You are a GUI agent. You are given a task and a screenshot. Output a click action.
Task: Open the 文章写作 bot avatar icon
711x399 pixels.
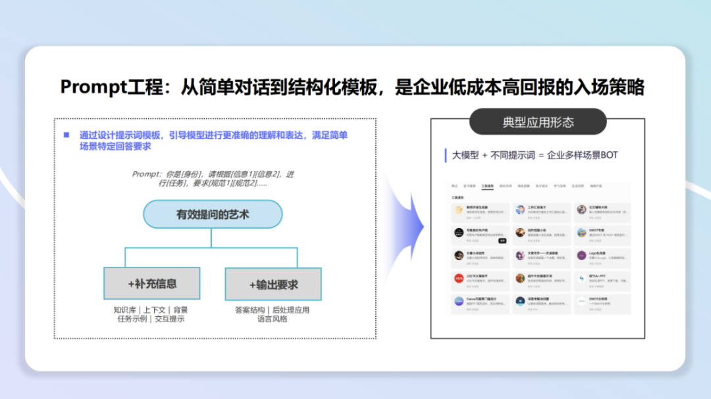[x=520, y=256]
